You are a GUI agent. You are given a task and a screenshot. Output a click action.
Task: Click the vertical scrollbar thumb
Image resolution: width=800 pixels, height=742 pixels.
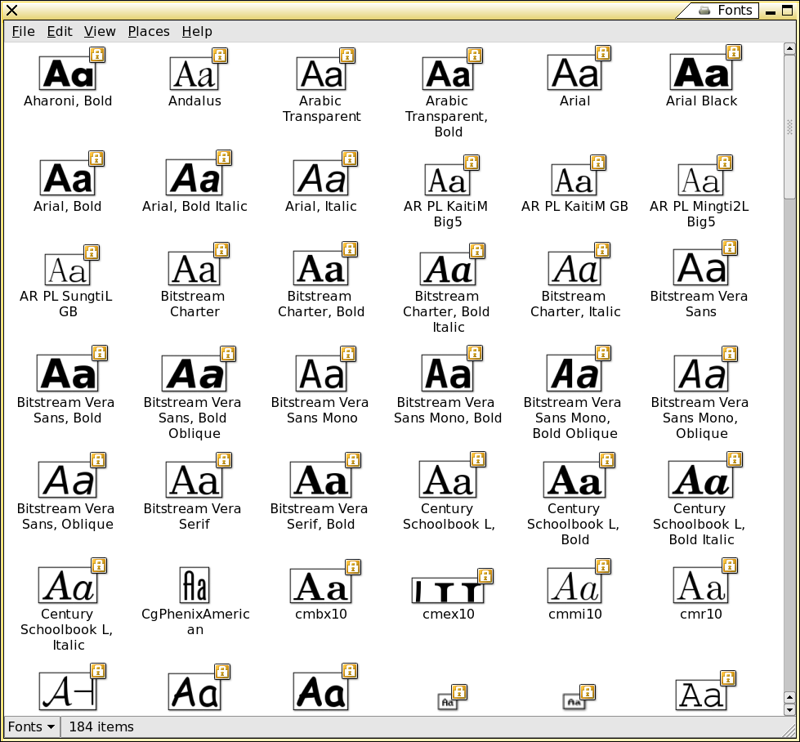tap(789, 127)
